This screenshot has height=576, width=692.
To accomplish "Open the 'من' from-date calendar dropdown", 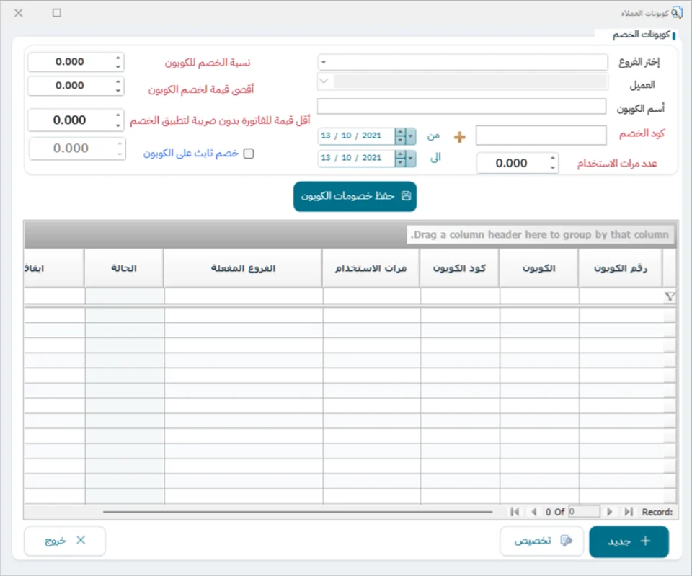I will pyautogui.click(x=411, y=136).
